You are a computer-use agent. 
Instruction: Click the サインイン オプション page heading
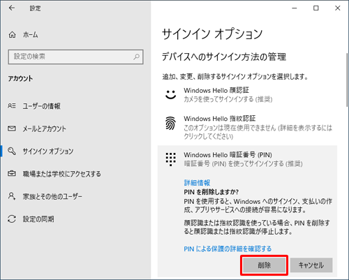(x=212, y=34)
